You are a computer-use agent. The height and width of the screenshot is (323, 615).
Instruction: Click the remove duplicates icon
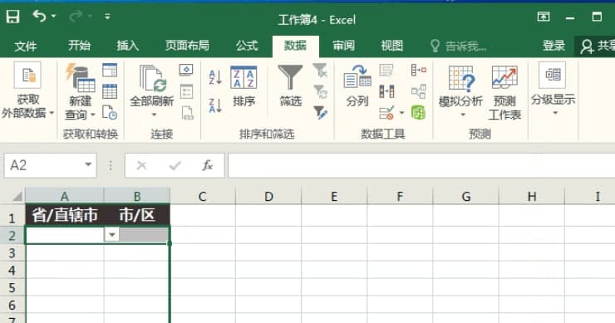point(386,92)
